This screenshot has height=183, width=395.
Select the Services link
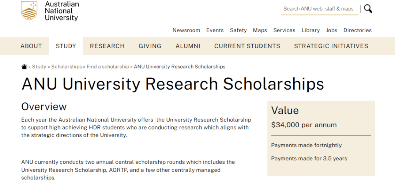(284, 30)
